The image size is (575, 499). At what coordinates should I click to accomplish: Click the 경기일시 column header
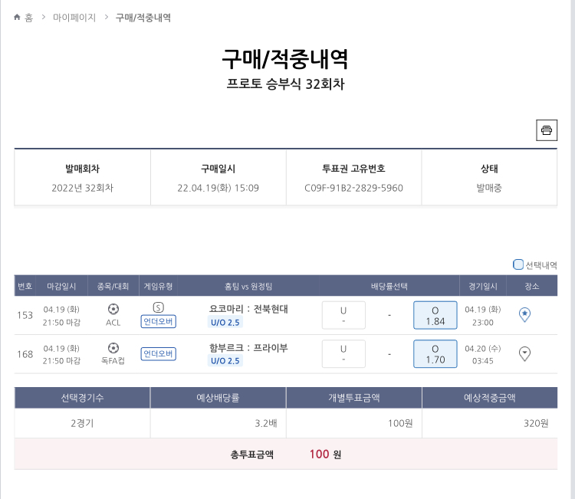(483, 287)
